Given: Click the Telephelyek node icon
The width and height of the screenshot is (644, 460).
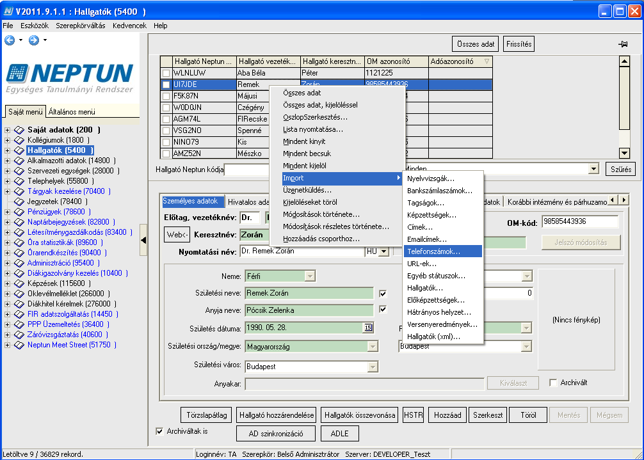Looking at the screenshot, I should pos(19,181).
